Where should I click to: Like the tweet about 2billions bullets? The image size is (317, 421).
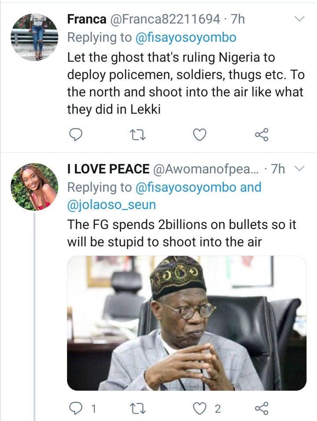point(200,409)
